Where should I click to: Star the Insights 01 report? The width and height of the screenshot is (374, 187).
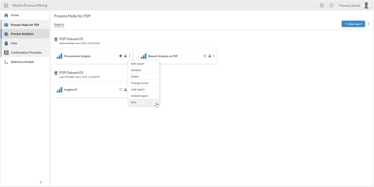[121, 90]
